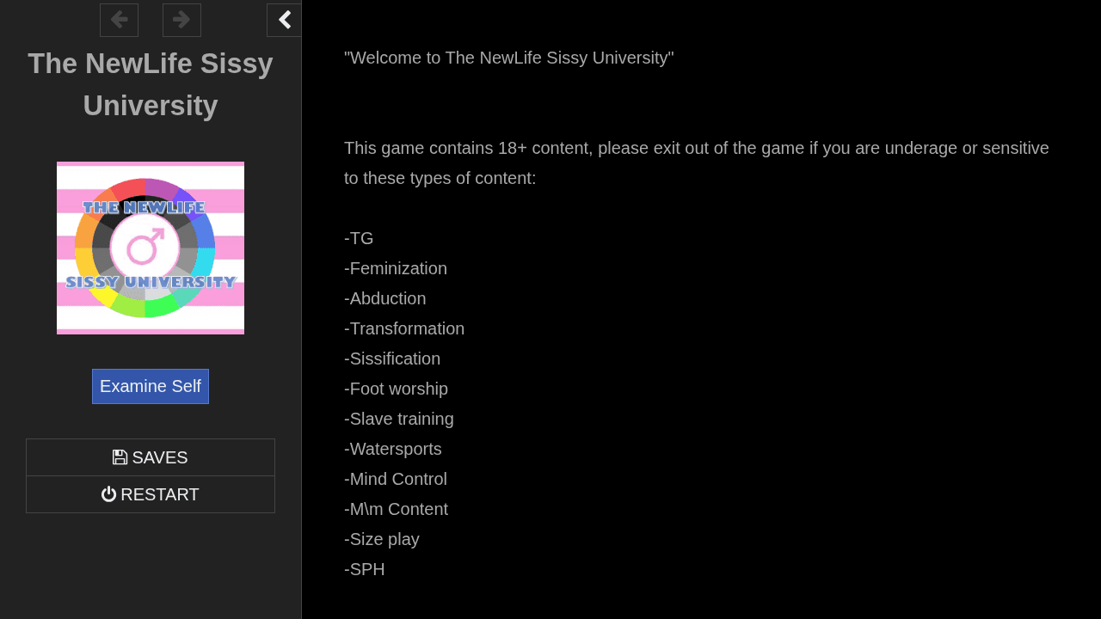Screen dimensions: 1101x619
Task: Click the game logo image in the sidebar
Action: [151, 248]
